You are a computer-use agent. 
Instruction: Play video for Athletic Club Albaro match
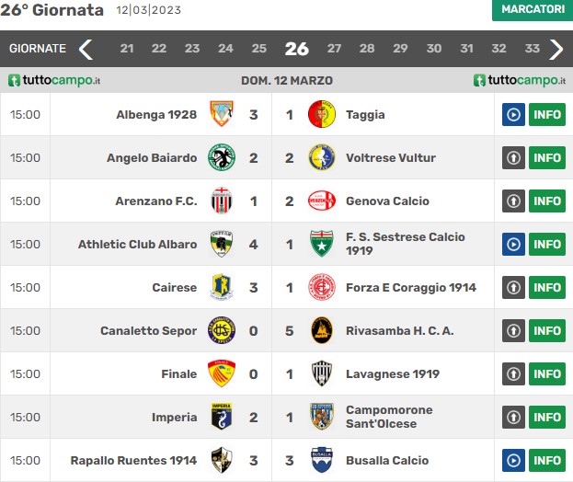click(513, 244)
